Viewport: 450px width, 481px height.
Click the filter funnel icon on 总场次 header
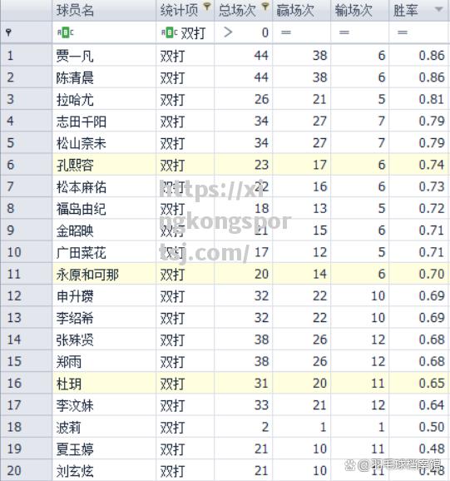point(266,6)
